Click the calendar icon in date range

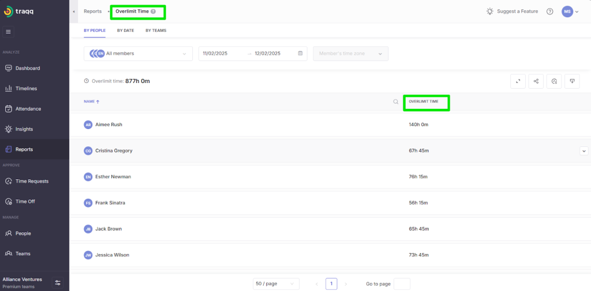(x=300, y=54)
